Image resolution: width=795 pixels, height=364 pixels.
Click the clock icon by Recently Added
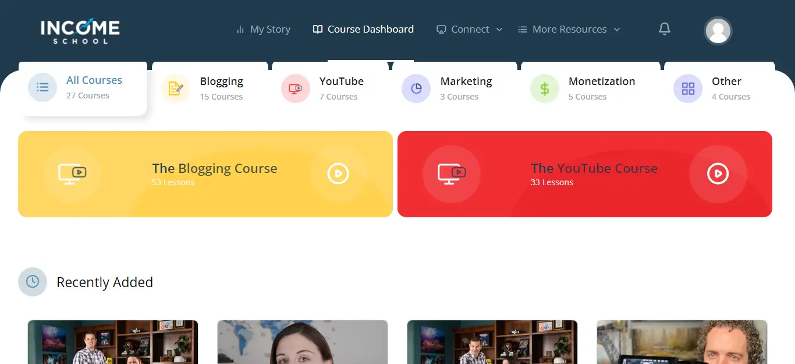pos(33,282)
